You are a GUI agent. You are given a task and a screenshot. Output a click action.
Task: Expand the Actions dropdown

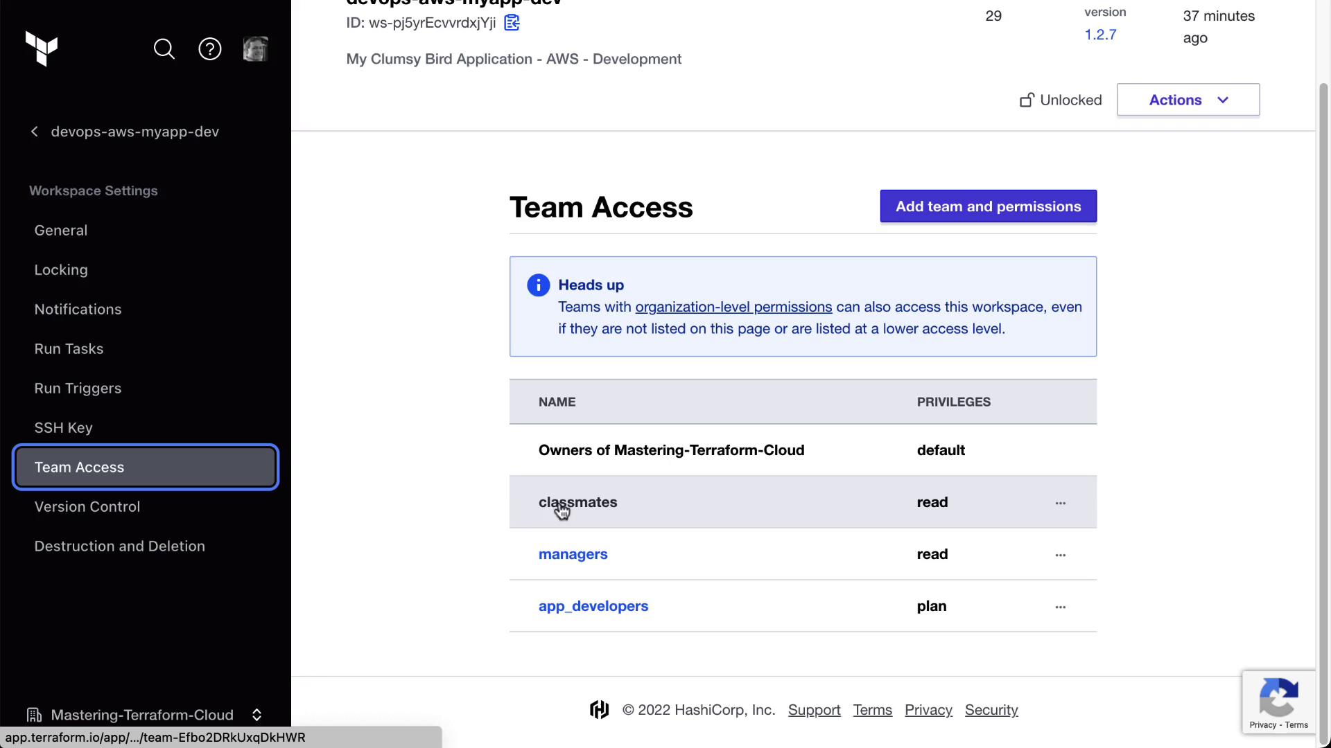[x=1188, y=100]
